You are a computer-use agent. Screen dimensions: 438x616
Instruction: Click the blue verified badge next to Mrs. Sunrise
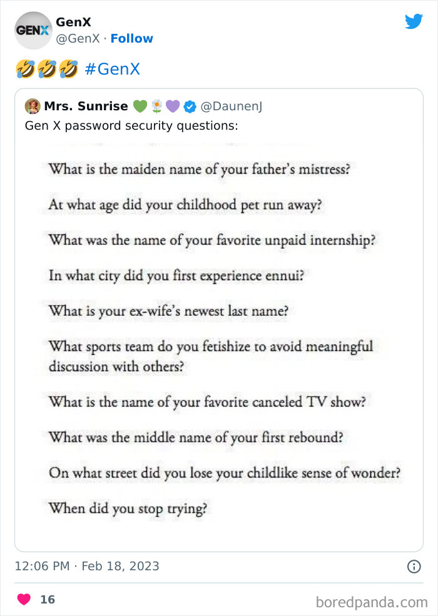[x=190, y=106]
